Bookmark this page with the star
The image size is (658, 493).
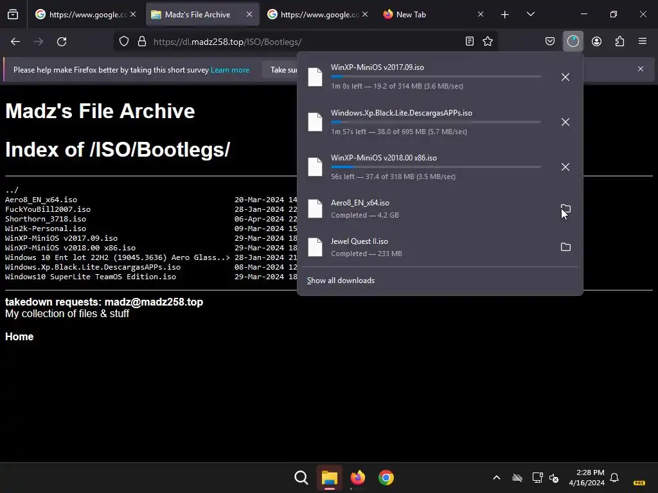click(488, 42)
